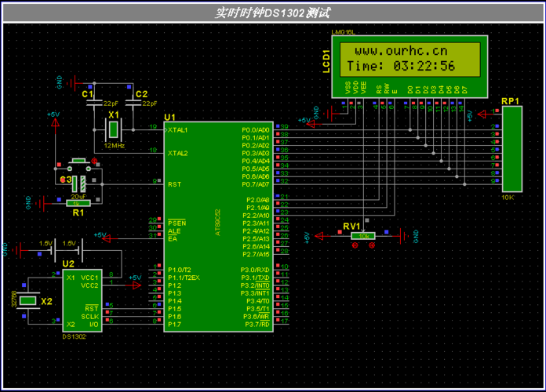Select the +5V terminal on the EA pin

coord(107,238)
